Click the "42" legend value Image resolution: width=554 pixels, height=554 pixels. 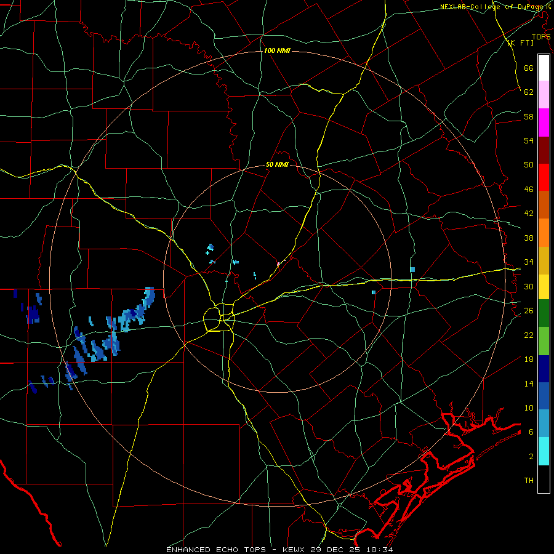click(529, 214)
